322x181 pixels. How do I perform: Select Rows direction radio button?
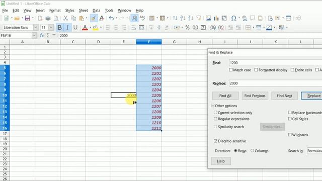click(x=235, y=151)
